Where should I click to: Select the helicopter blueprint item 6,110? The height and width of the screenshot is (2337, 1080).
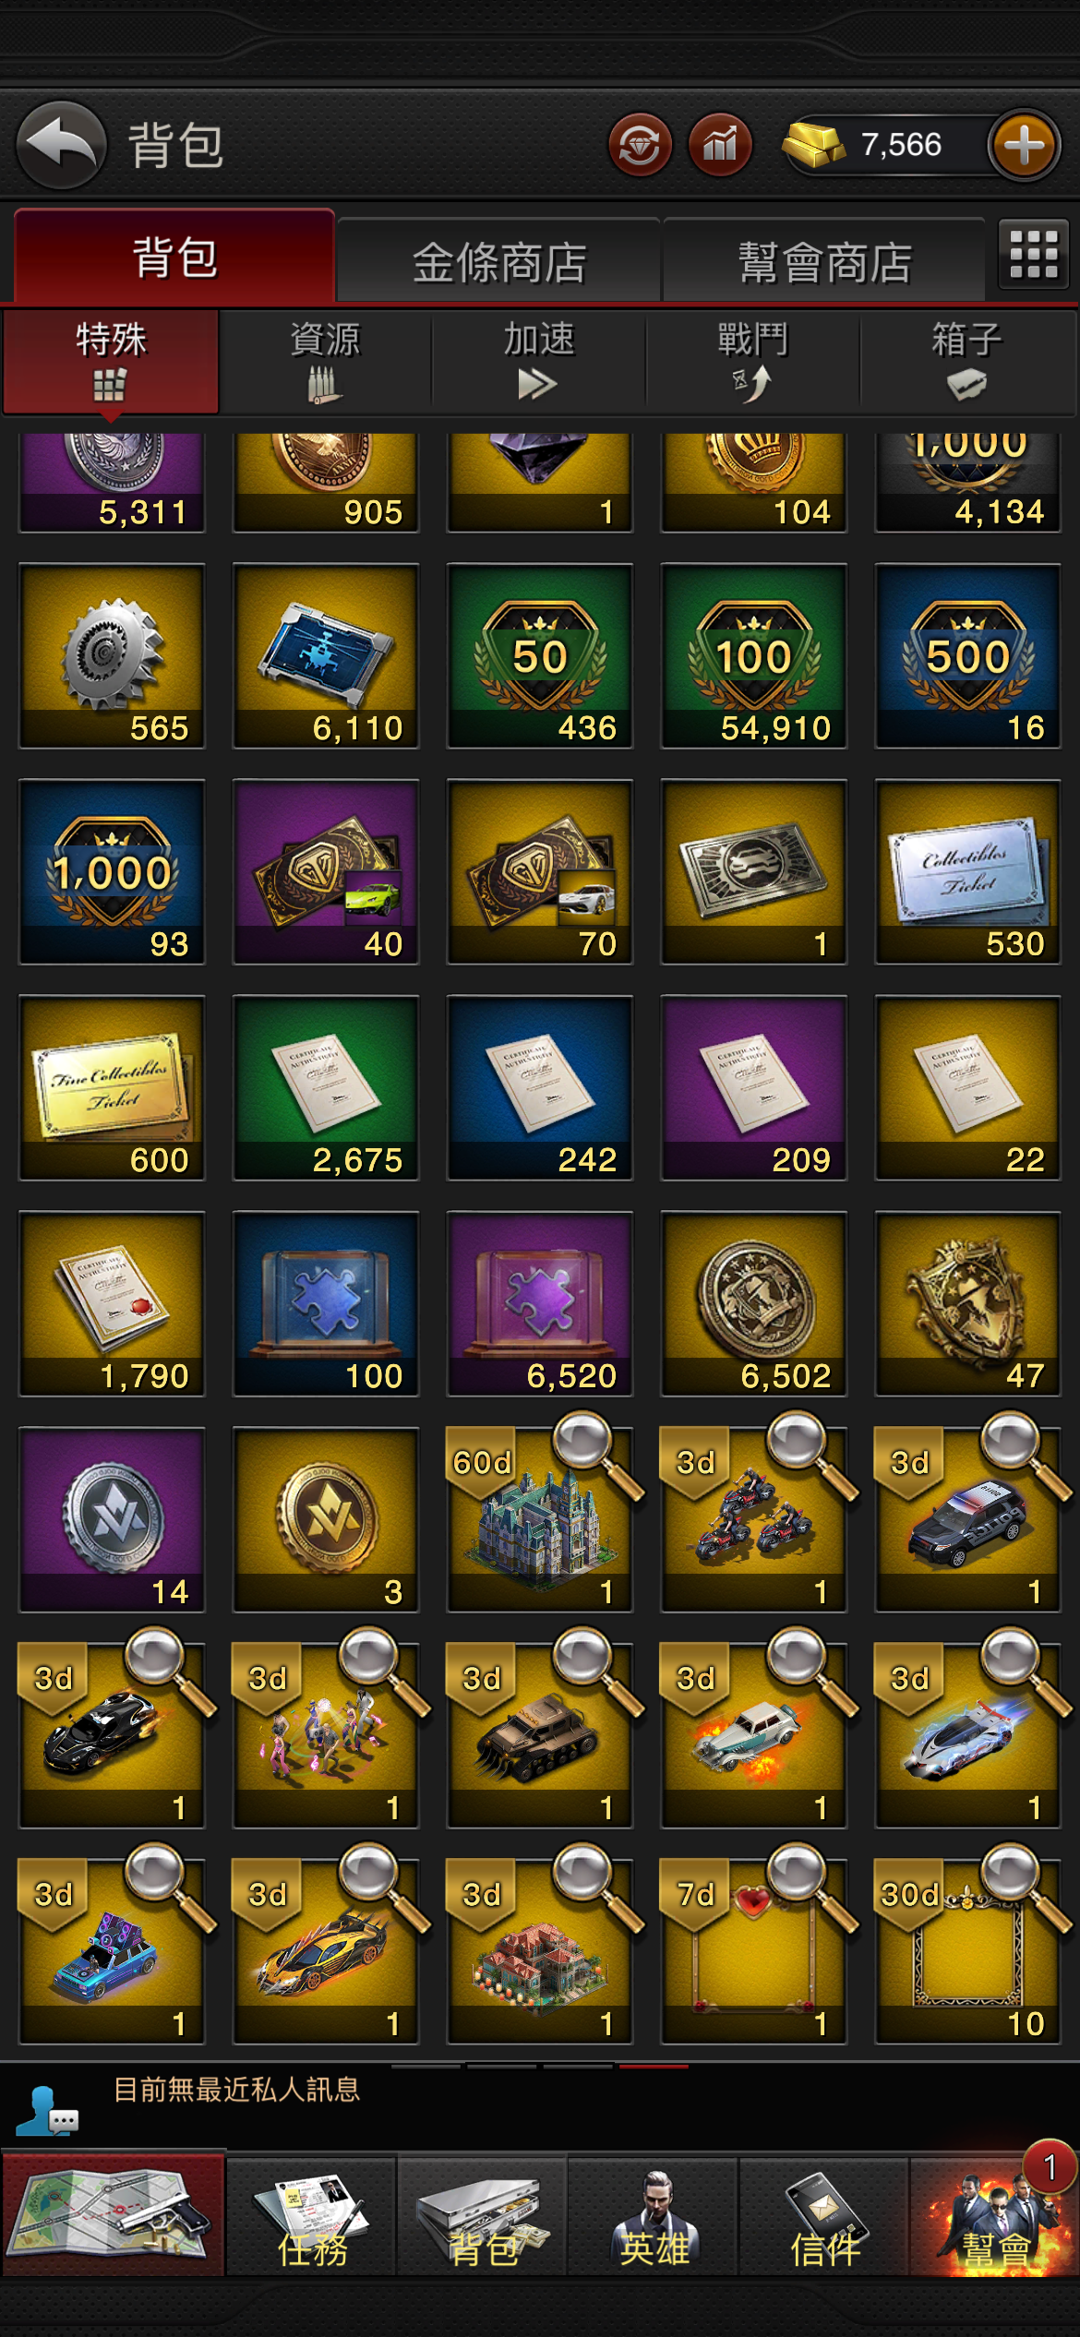click(326, 656)
